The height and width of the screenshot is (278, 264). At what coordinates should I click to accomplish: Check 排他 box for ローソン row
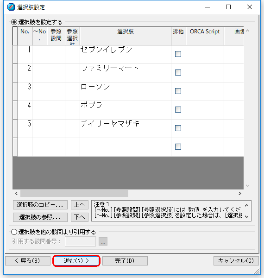point(178,91)
